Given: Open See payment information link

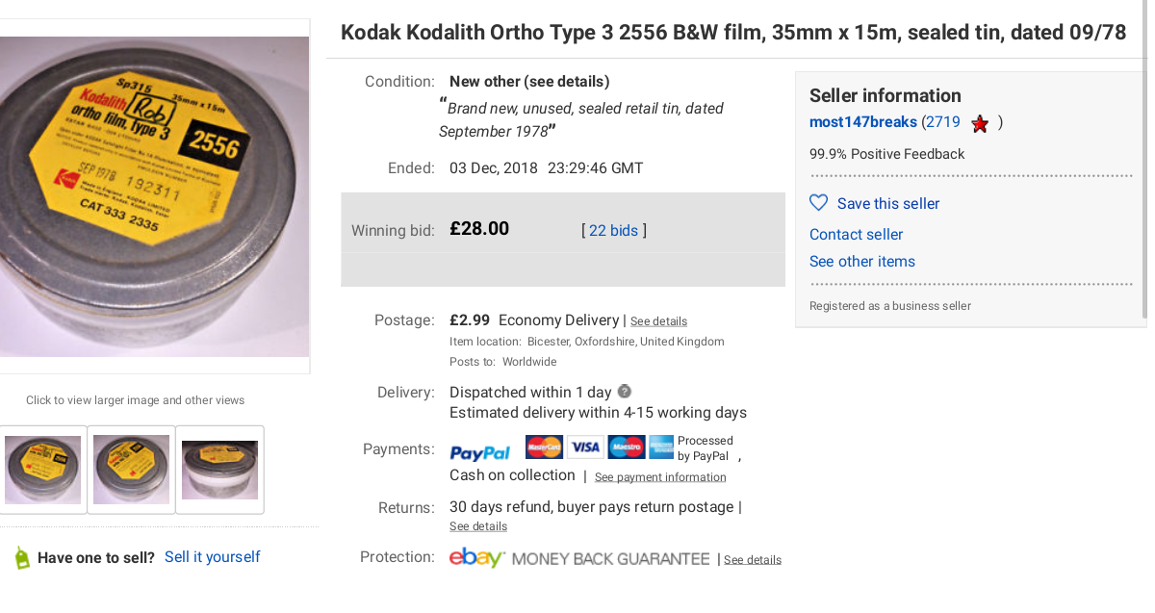Looking at the screenshot, I should click(660, 477).
